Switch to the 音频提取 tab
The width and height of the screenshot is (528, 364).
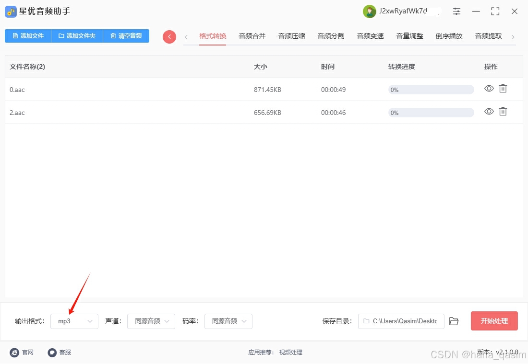(488, 36)
